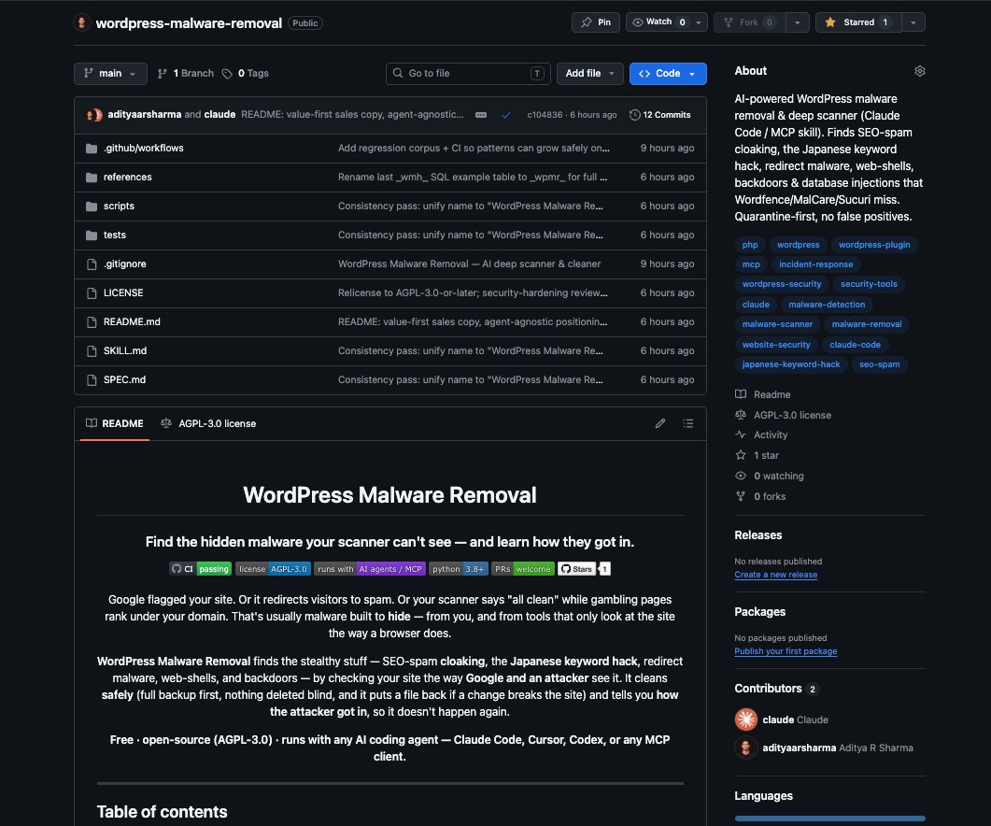Image resolution: width=991 pixels, height=826 pixels.
Task: Click Publish your first package link
Action: click(x=786, y=651)
